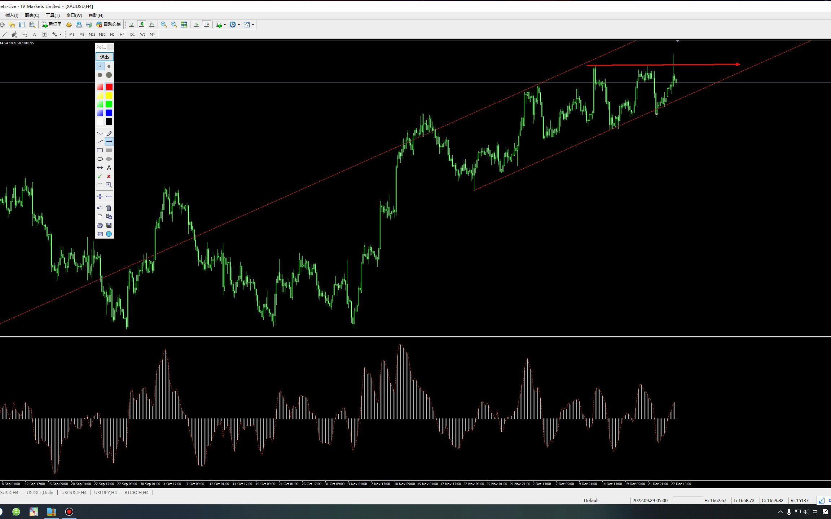The image size is (831, 519).
Task: Pick the solid blue color swatch
Action: click(x=109, y=113)
